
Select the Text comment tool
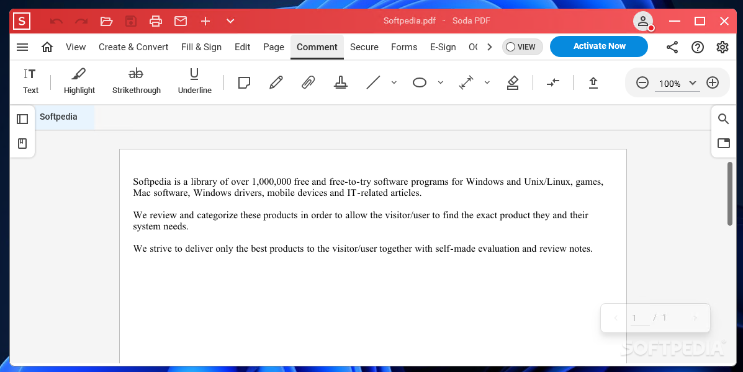pyautogui.click(x=30, y=81)
